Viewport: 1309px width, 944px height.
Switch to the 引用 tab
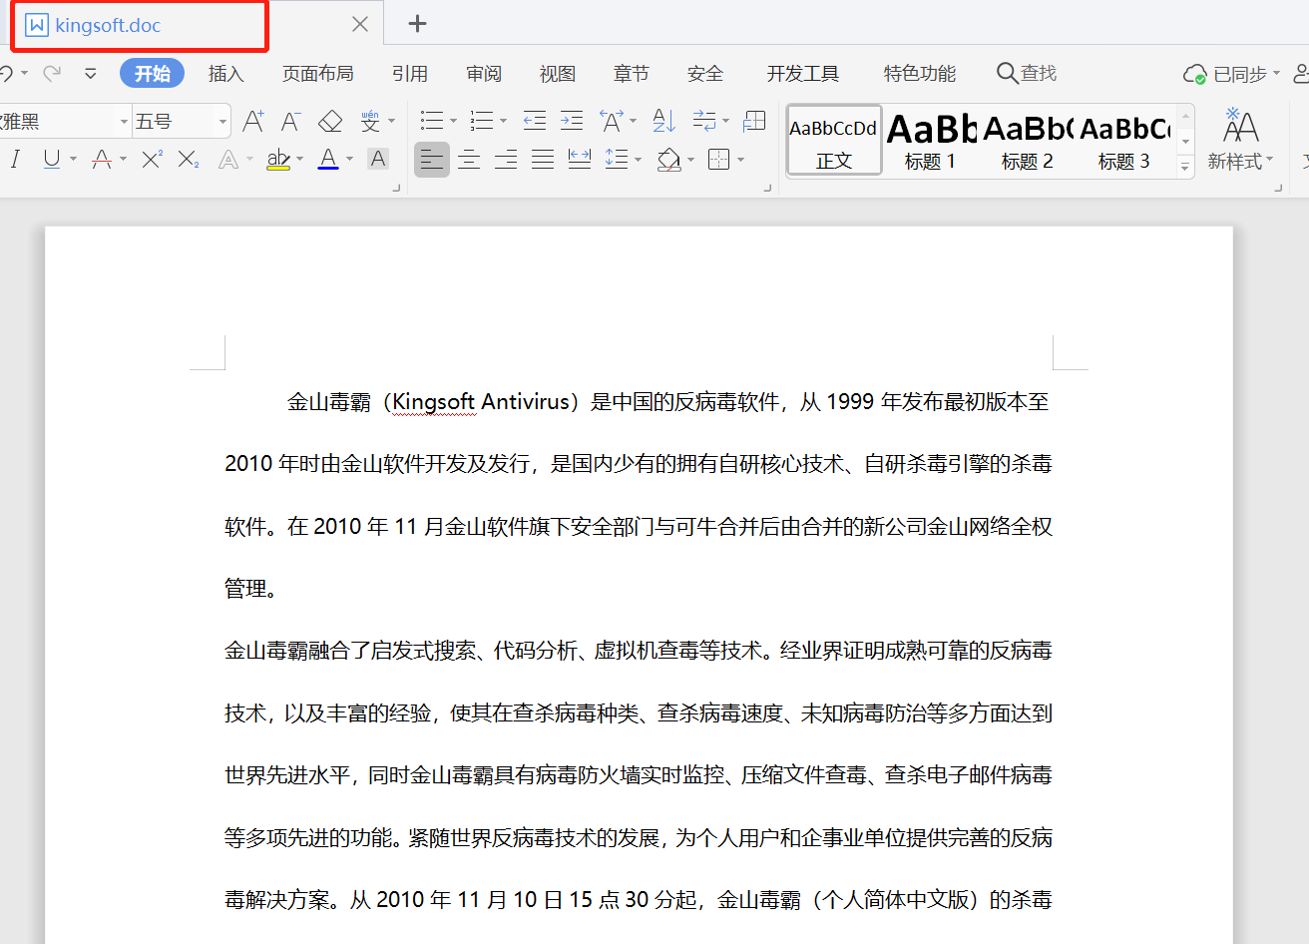click(409, 74)
